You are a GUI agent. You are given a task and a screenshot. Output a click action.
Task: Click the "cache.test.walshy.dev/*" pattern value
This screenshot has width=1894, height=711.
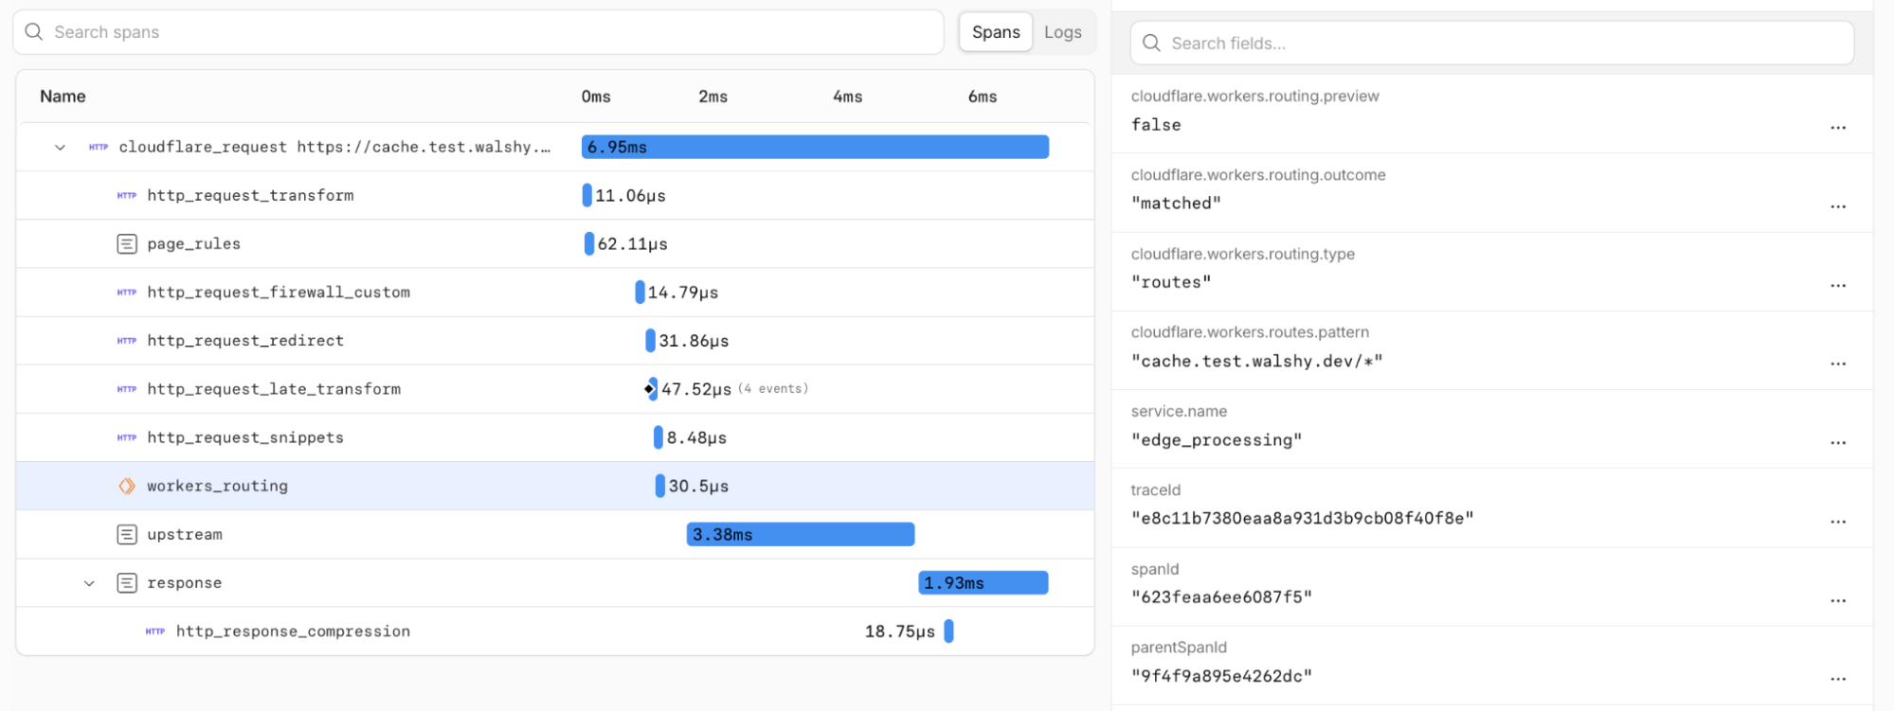point(1257,362)
